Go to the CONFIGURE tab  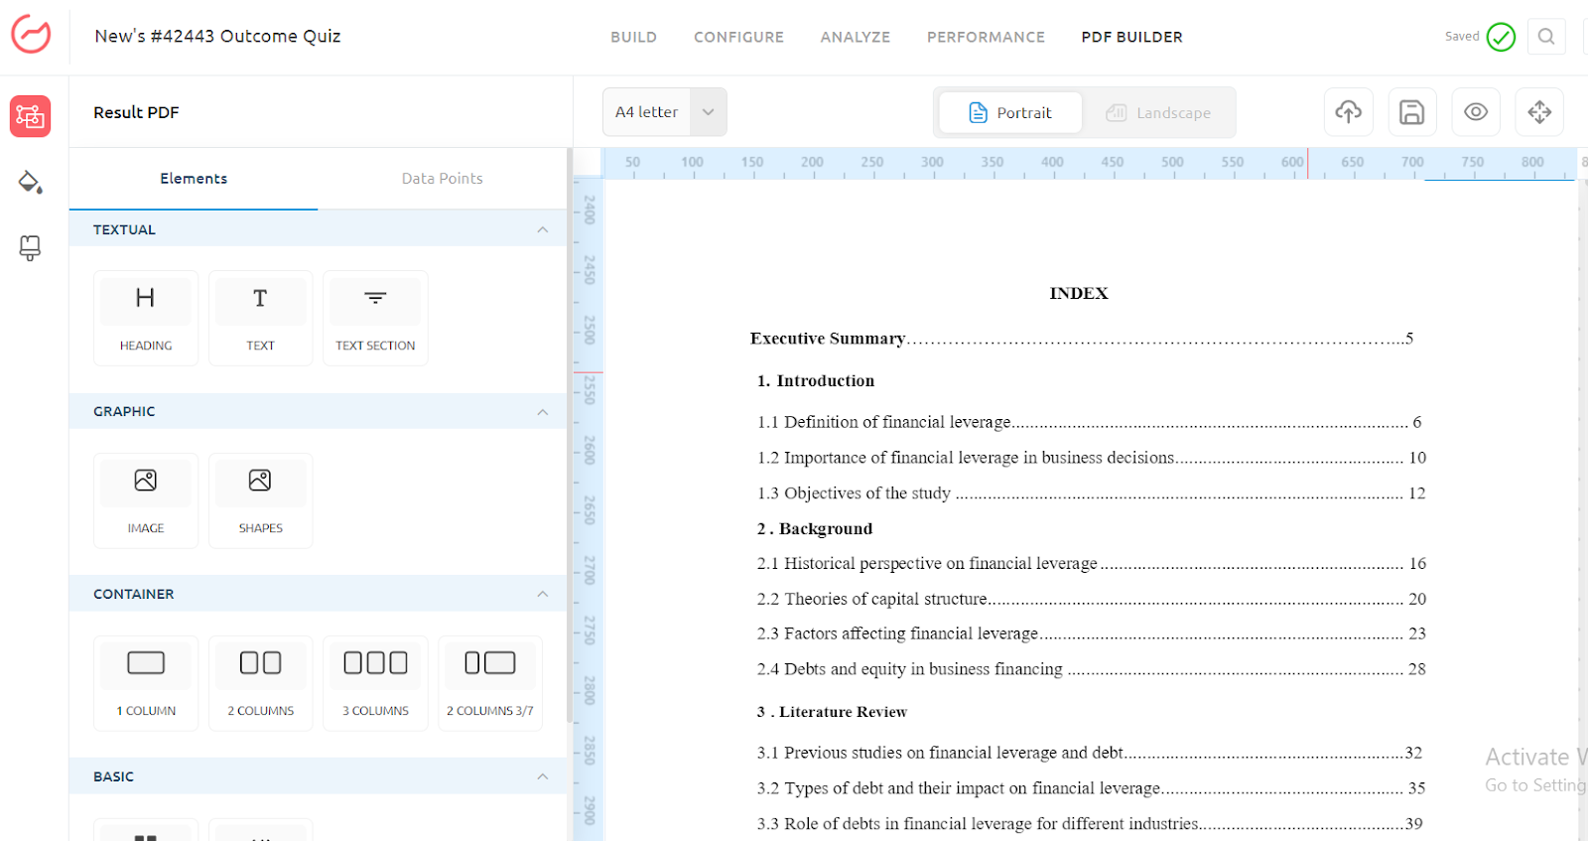[738, 37]
